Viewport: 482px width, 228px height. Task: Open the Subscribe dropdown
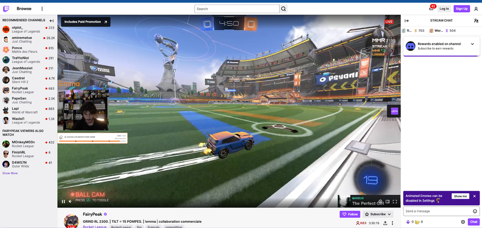[x=378, y=214]
